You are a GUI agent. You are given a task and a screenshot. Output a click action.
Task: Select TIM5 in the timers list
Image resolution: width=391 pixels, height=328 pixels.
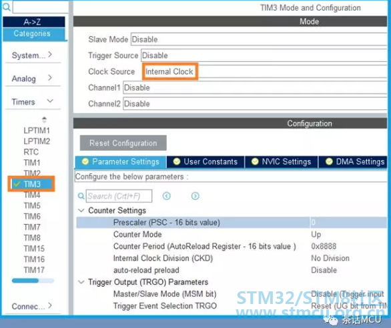pos(32,205)
